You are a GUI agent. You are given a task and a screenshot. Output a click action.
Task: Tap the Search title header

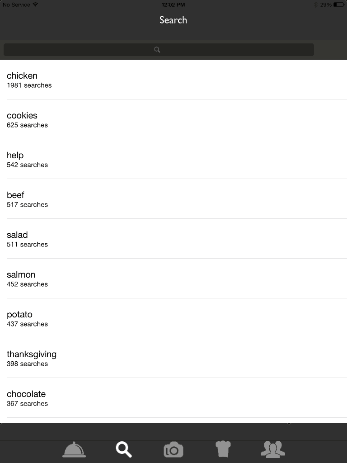[x=173, y=20]
